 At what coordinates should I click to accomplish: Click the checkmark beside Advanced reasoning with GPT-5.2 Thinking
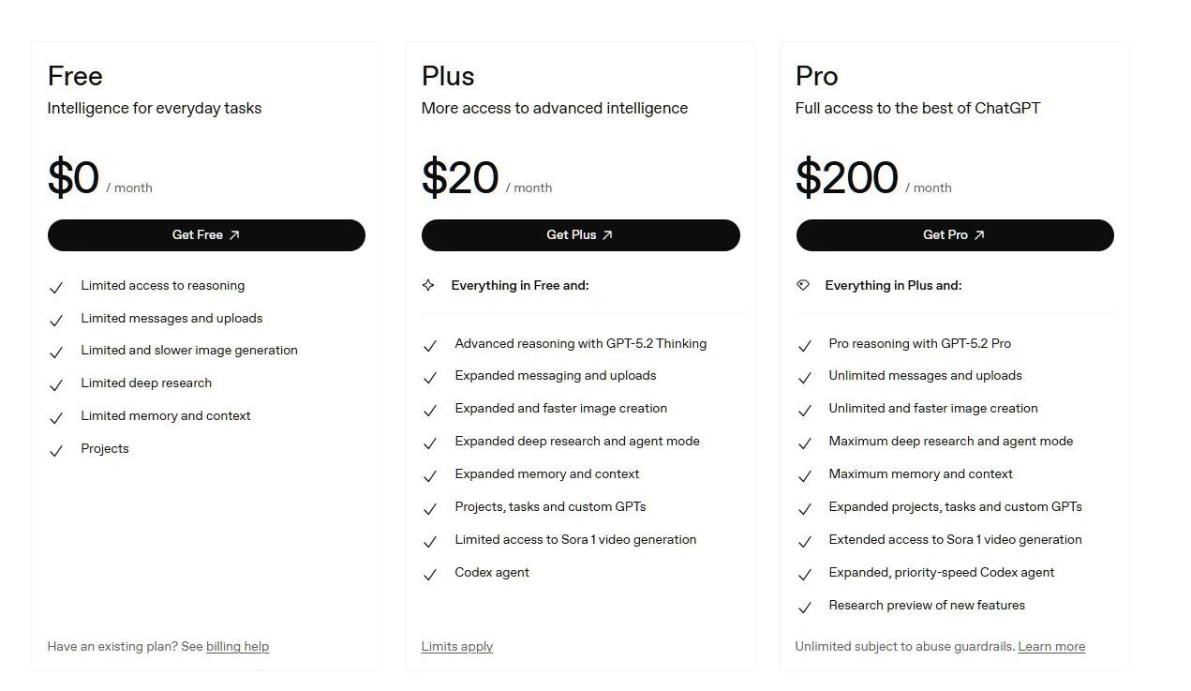click(431, 345)
